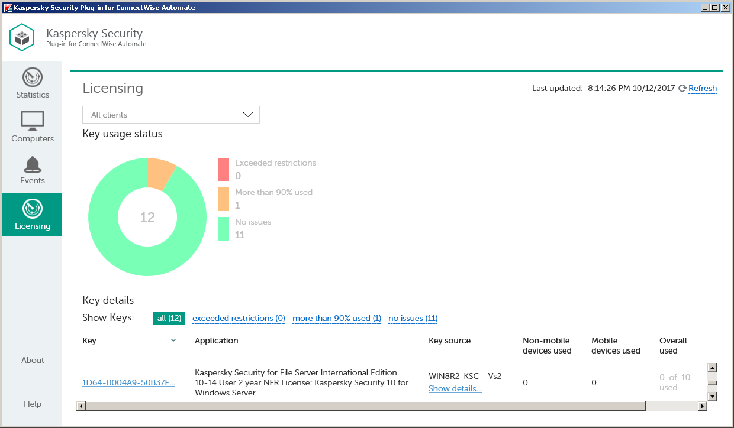Open the Help page
734x428 pixels.
(33, 404)
